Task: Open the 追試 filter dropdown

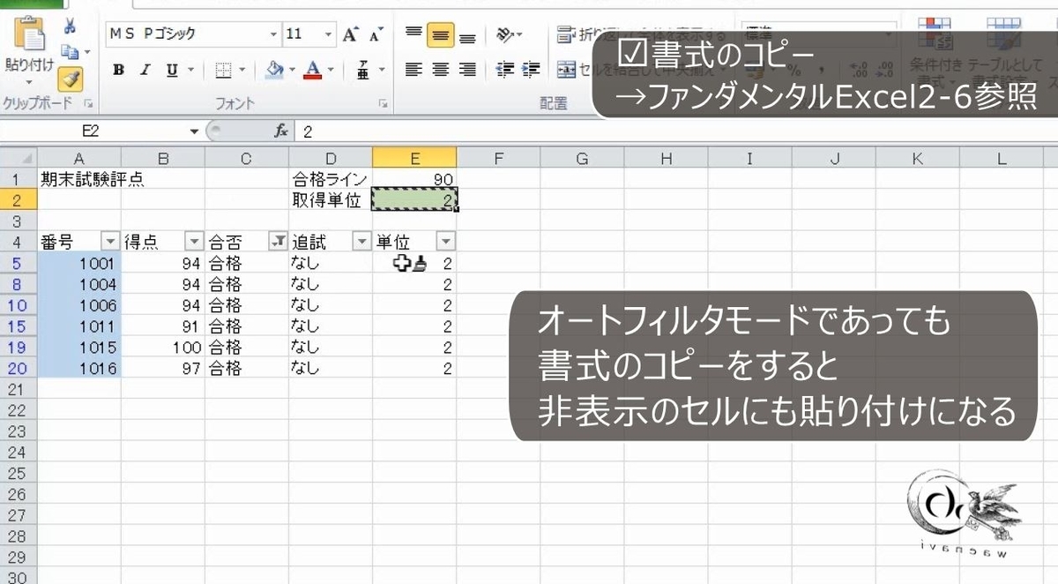Action: point(361,242)
